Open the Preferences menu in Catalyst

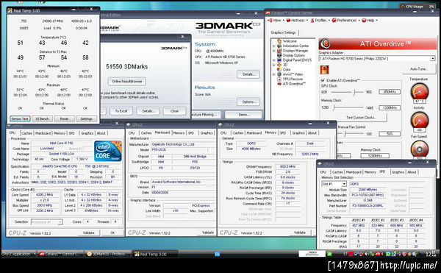click(345, 21)
